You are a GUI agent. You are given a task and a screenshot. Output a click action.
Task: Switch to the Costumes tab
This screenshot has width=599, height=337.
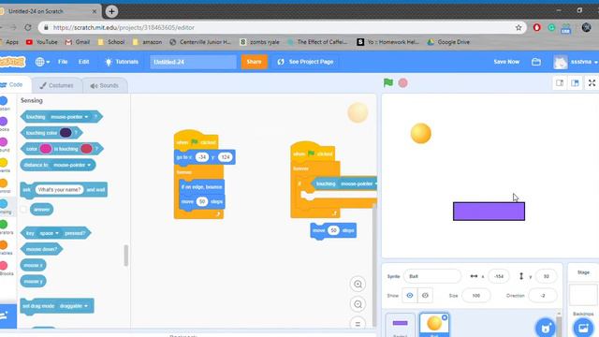[x=56, y=85]
